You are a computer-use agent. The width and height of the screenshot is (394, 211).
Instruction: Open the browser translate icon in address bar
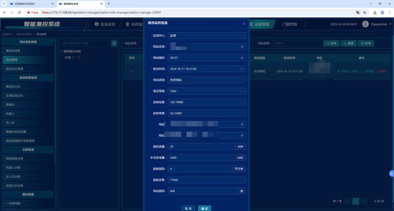[x=358, y=13]
